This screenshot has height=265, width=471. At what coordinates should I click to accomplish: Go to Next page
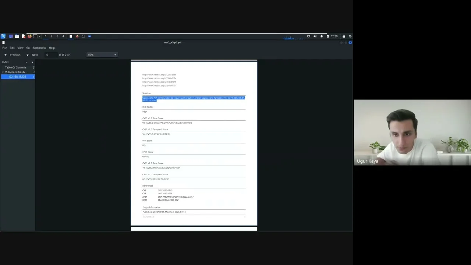(32, 55)
